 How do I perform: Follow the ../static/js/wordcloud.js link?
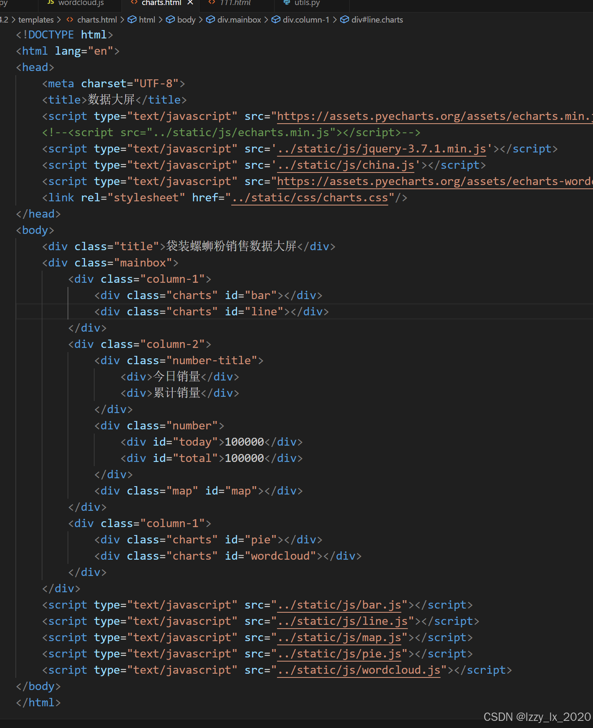359,670
